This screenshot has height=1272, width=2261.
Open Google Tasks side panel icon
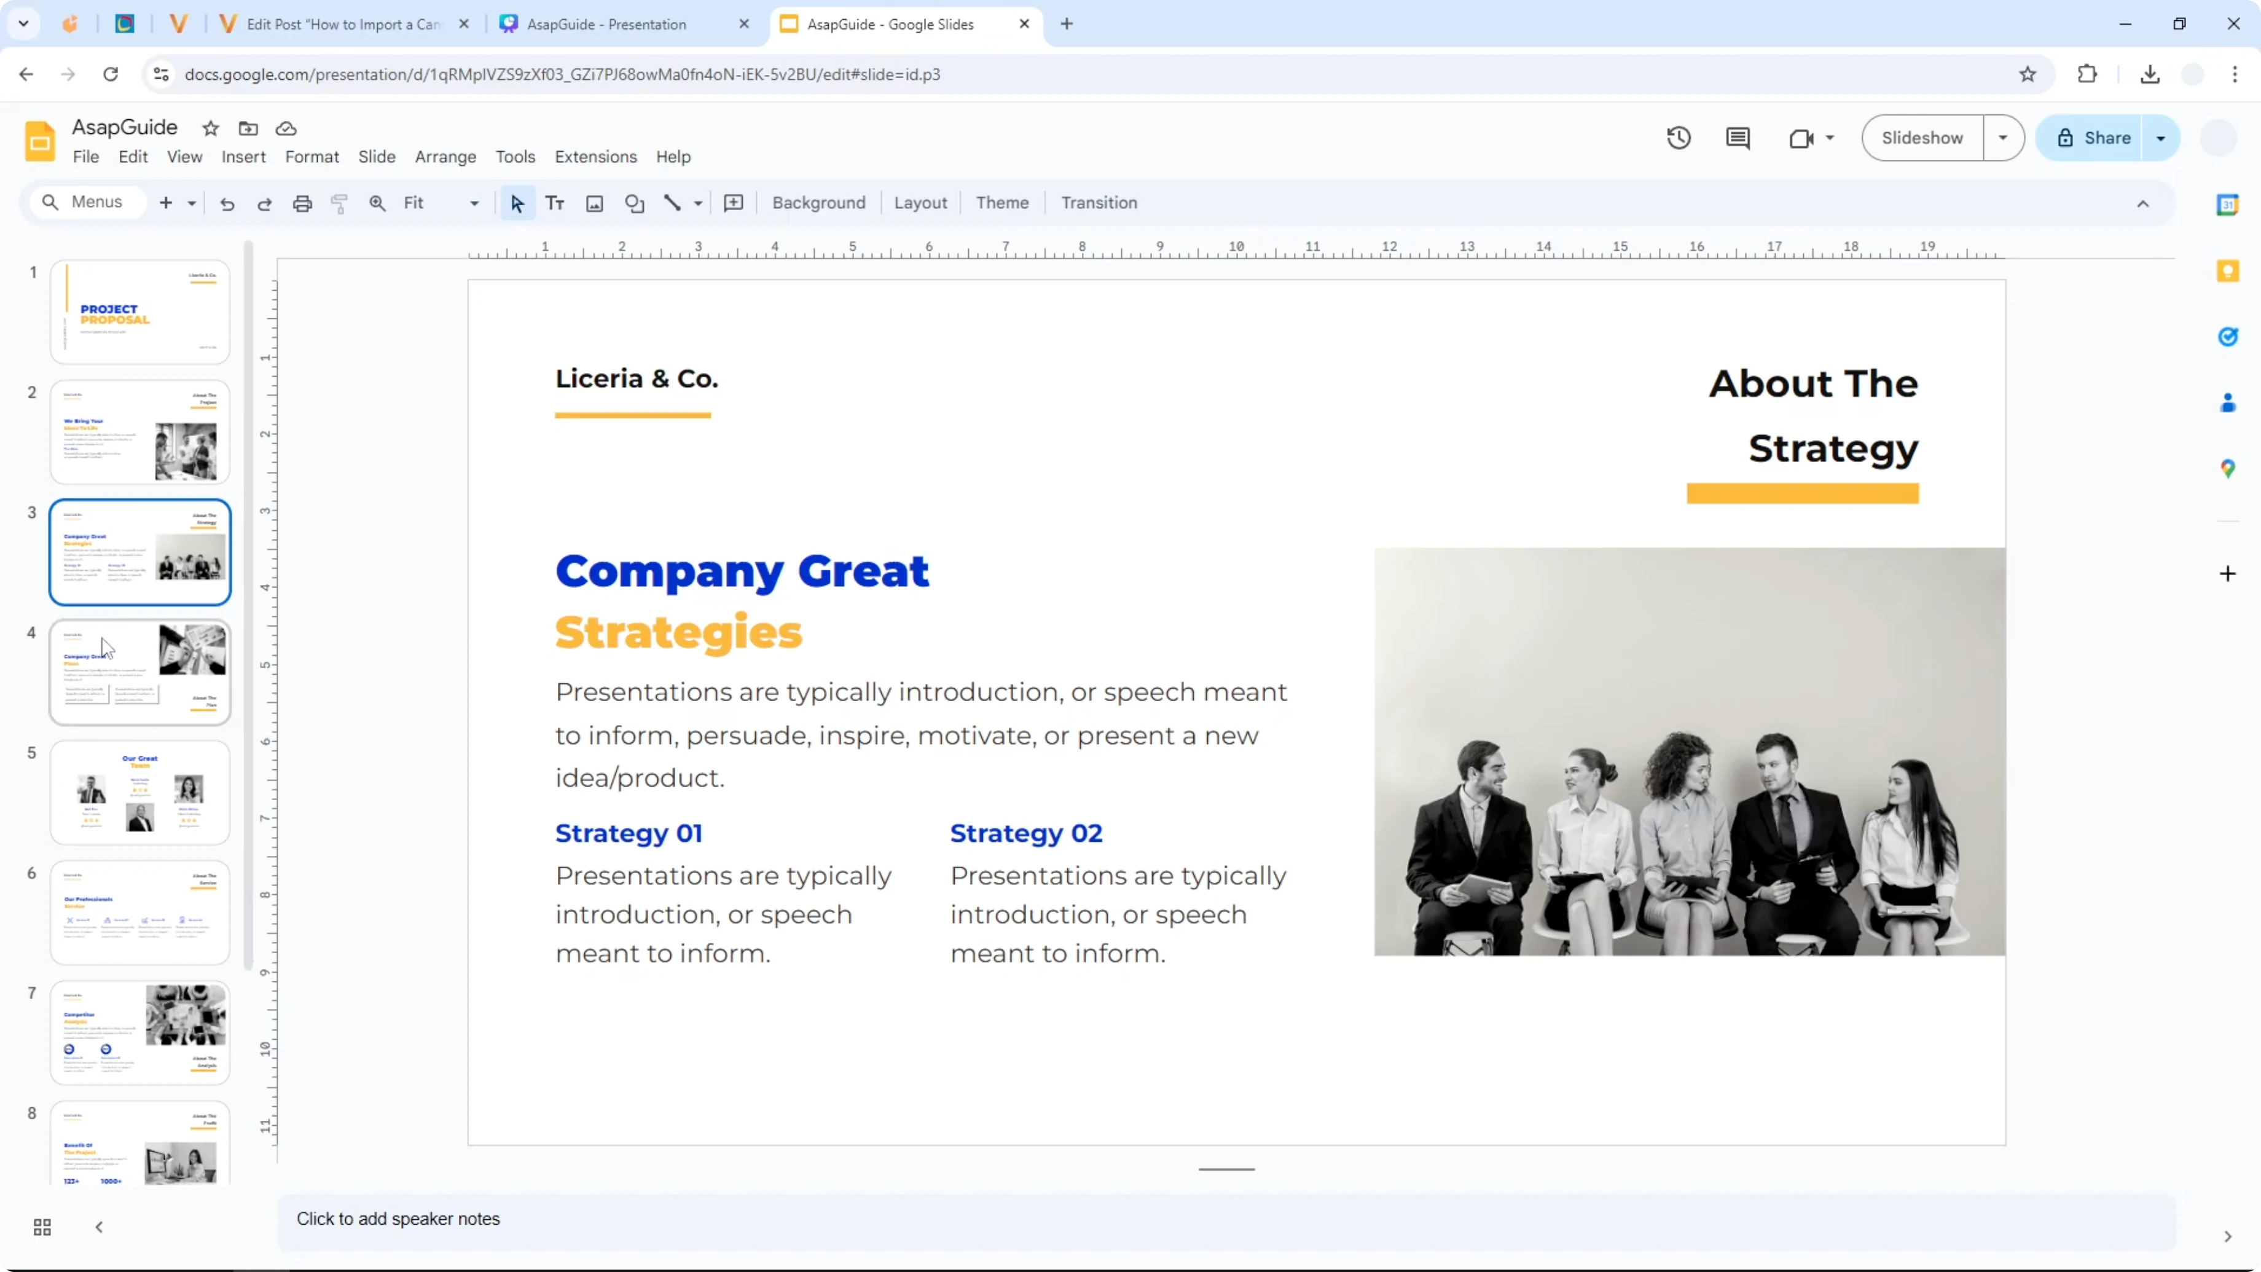point(2228,336)
